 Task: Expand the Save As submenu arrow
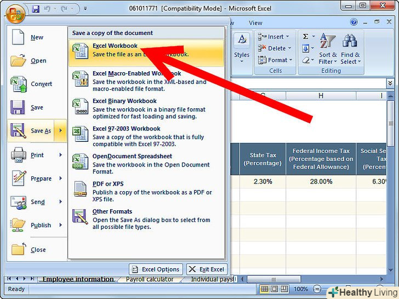pyautogui.click(x=60, y=131)
